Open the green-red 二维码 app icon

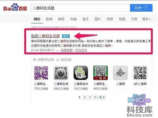pos(100,73)
